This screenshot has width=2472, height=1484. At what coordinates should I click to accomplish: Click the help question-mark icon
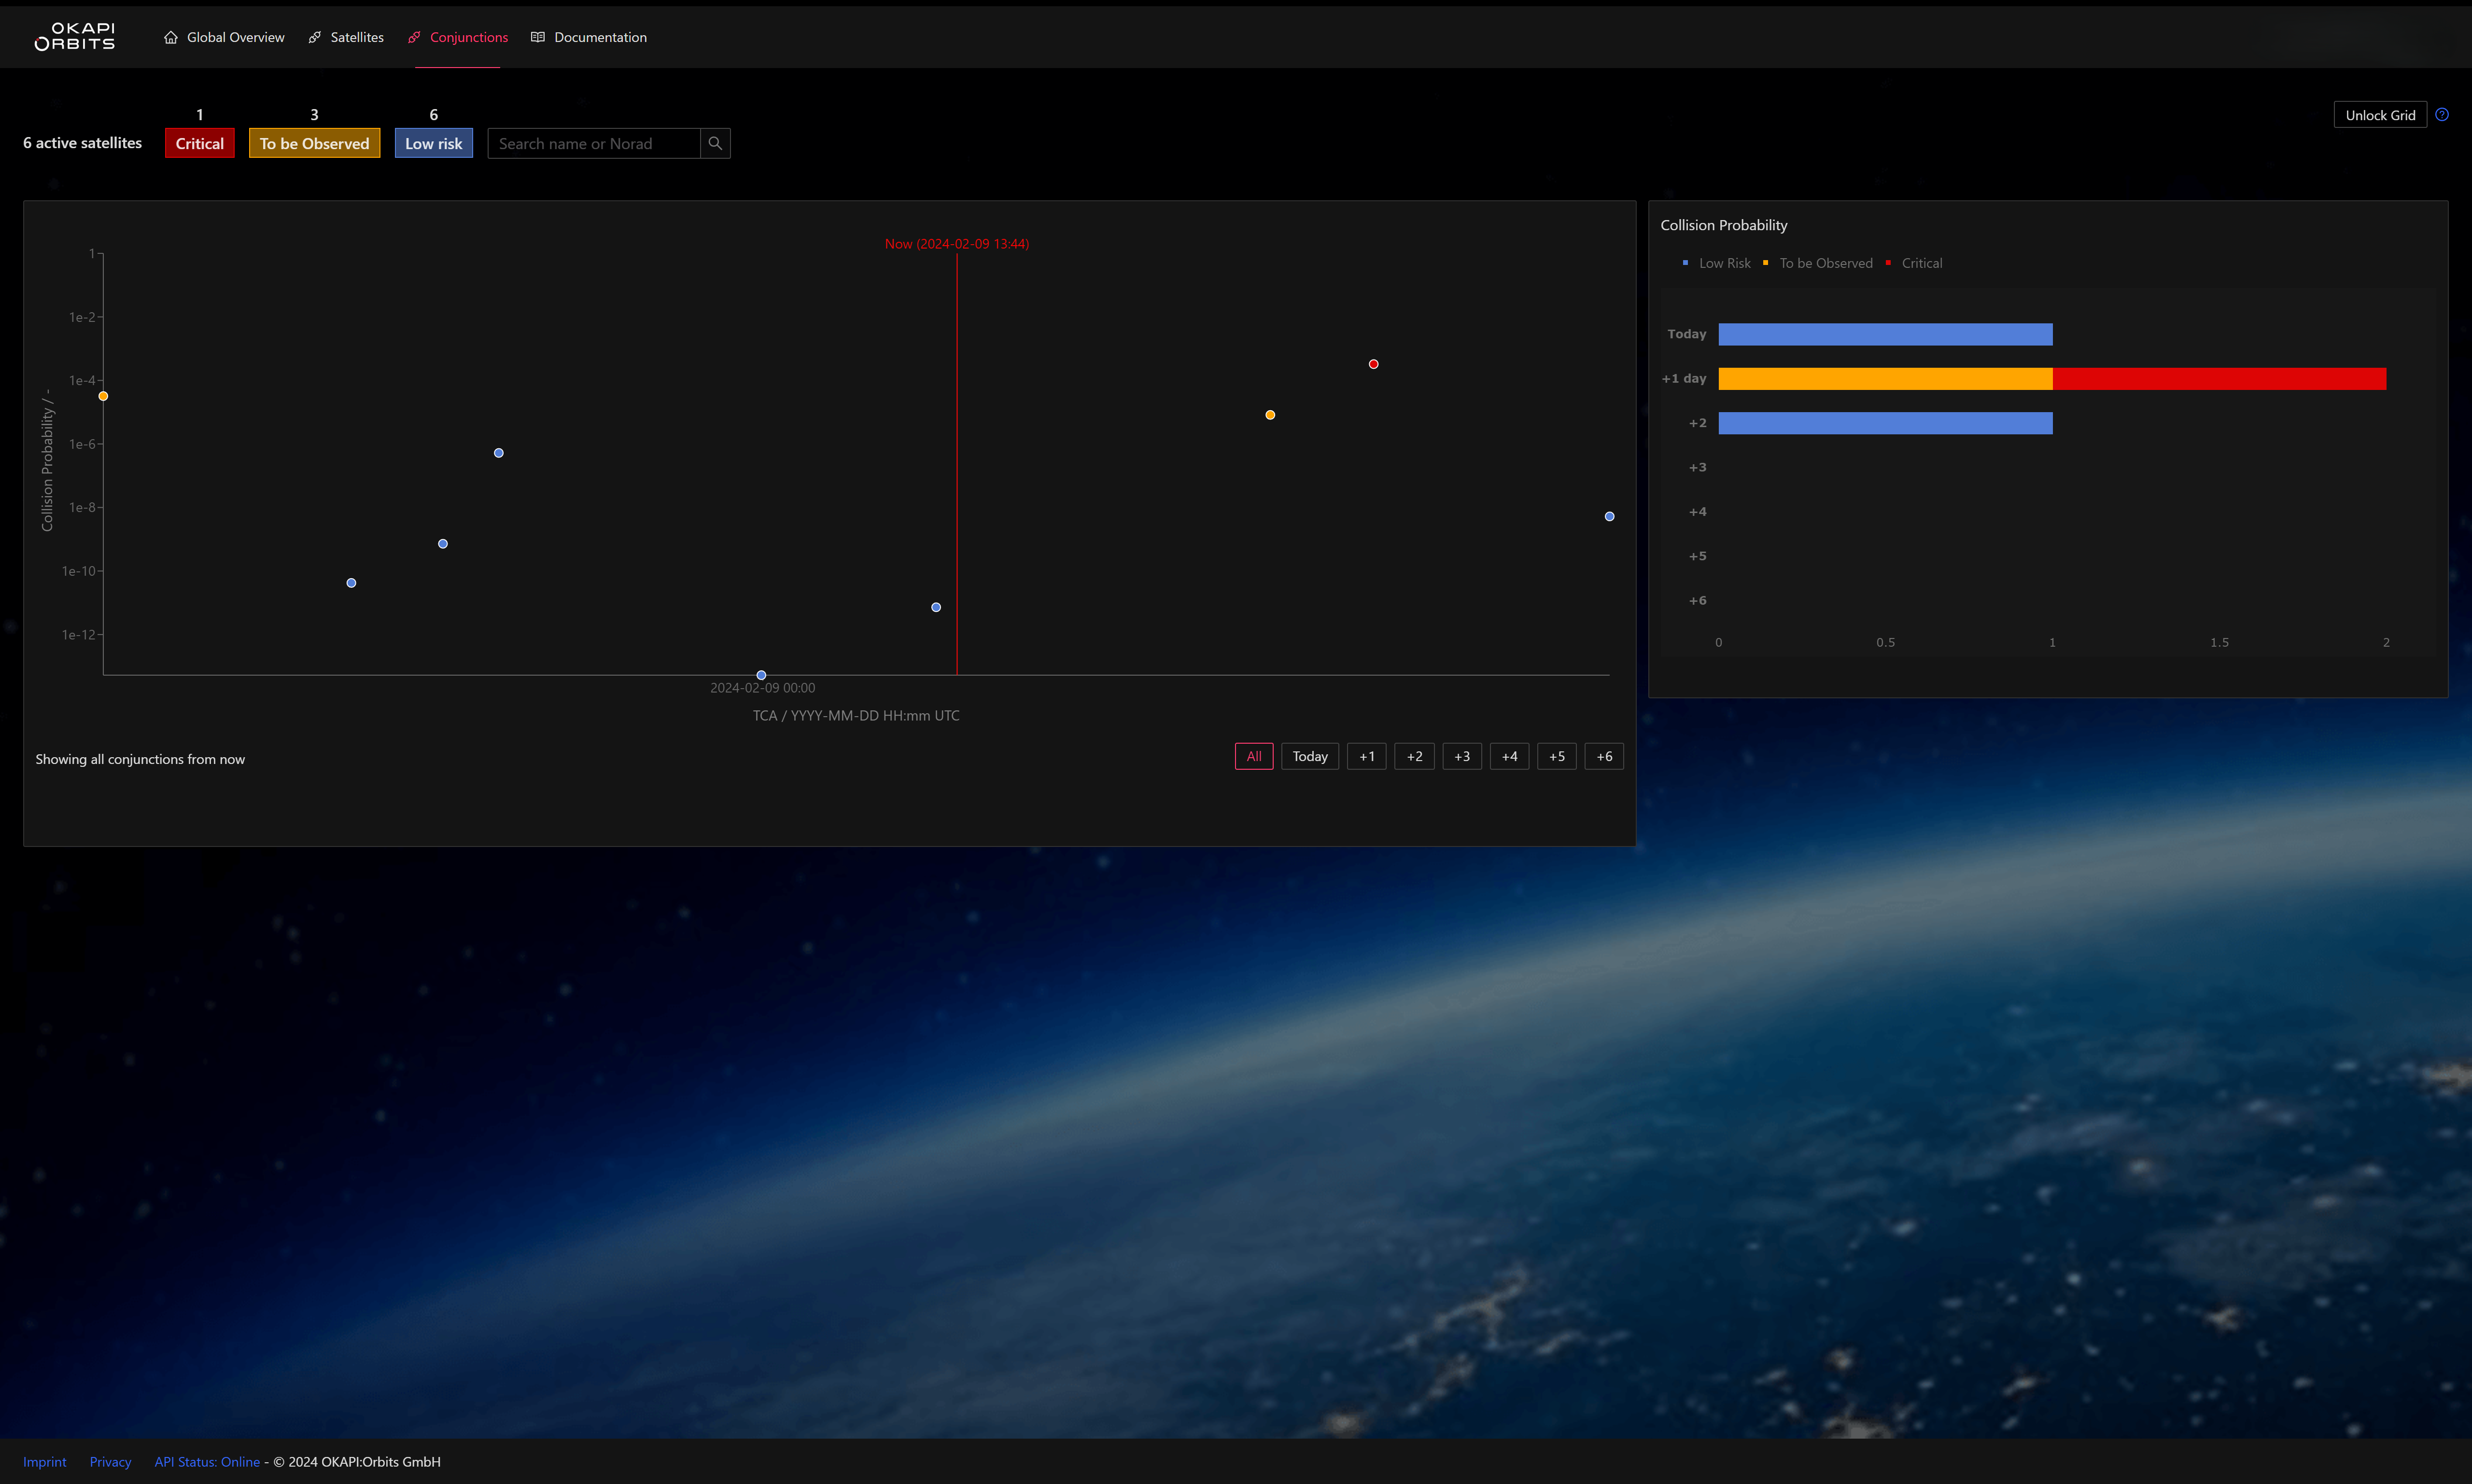coord(2442,115)
